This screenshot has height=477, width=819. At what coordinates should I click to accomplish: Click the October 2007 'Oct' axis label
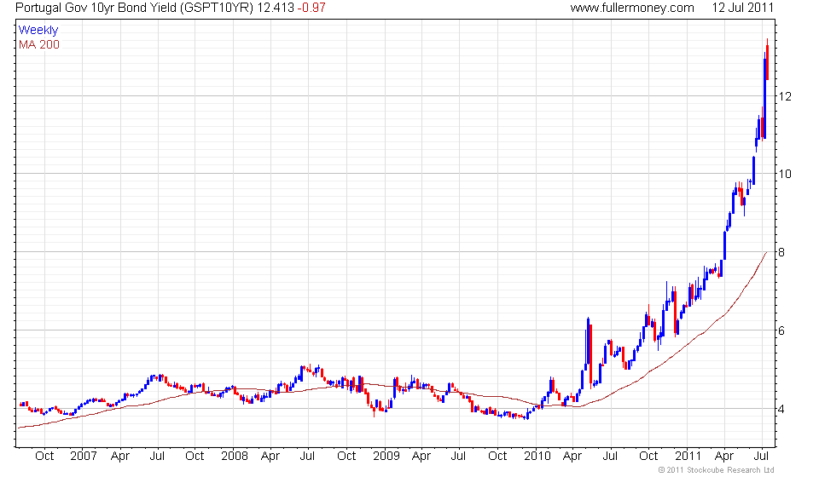coord(195,456)
